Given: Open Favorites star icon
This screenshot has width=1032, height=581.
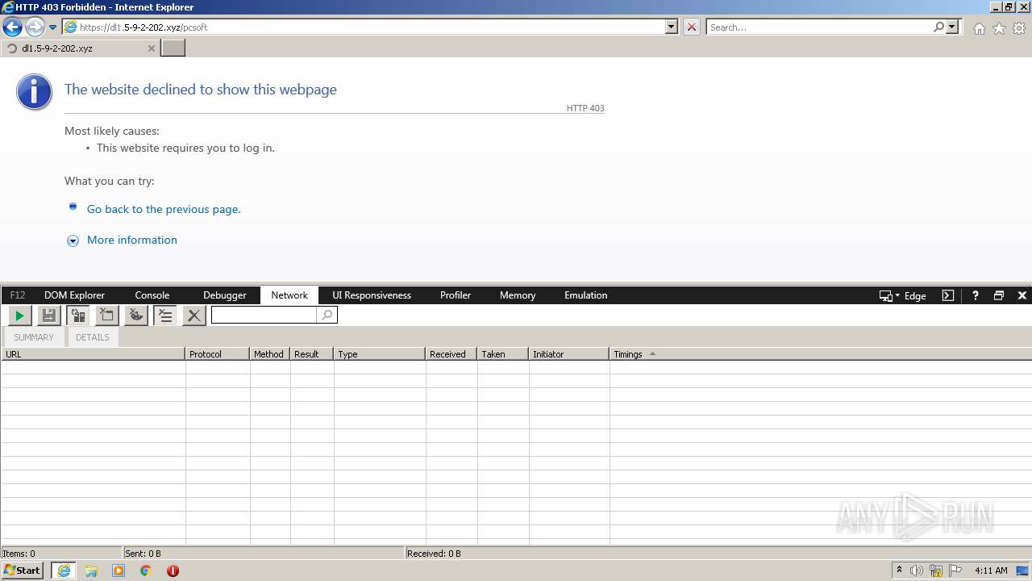Looking at the screenshot, I should click(999, 28).
